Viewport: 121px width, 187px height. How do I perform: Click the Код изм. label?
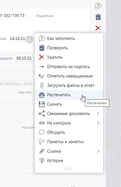click(x=25, y=92)
